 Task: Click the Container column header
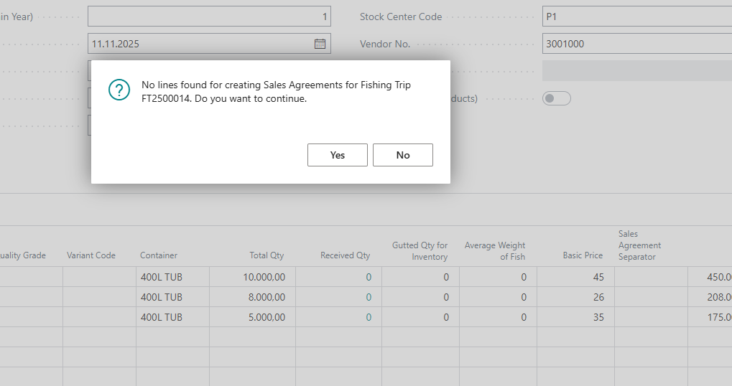(159, 255)
